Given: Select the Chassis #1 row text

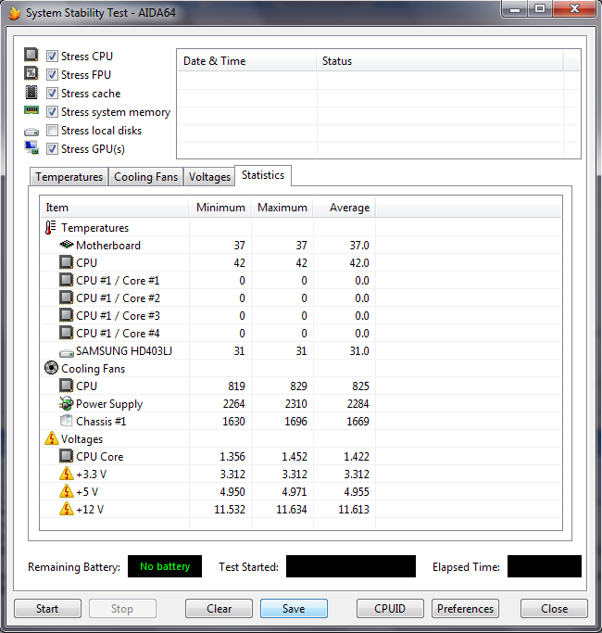Looking at the screenshot, I should [101, 422].
